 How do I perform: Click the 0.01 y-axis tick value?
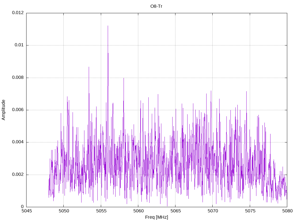[19, 45]
